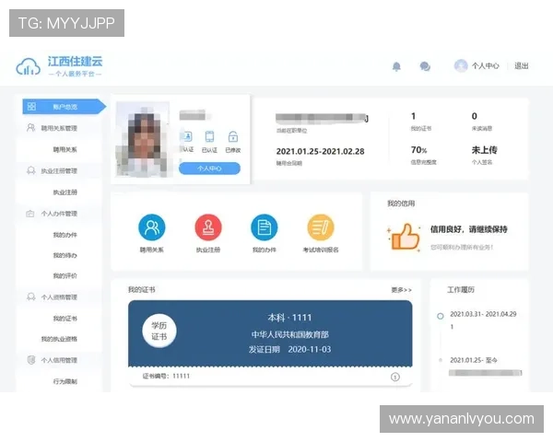Open the chat messages icon
The width and height of the screenshot is (553, 442).
tap(425, 66)
